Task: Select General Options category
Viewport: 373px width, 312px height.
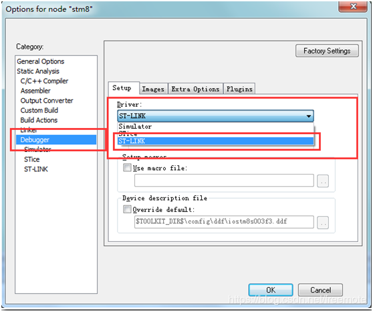Action: 40,61
